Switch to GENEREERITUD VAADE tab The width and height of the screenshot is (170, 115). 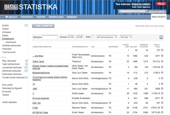(x=133, y=11)
